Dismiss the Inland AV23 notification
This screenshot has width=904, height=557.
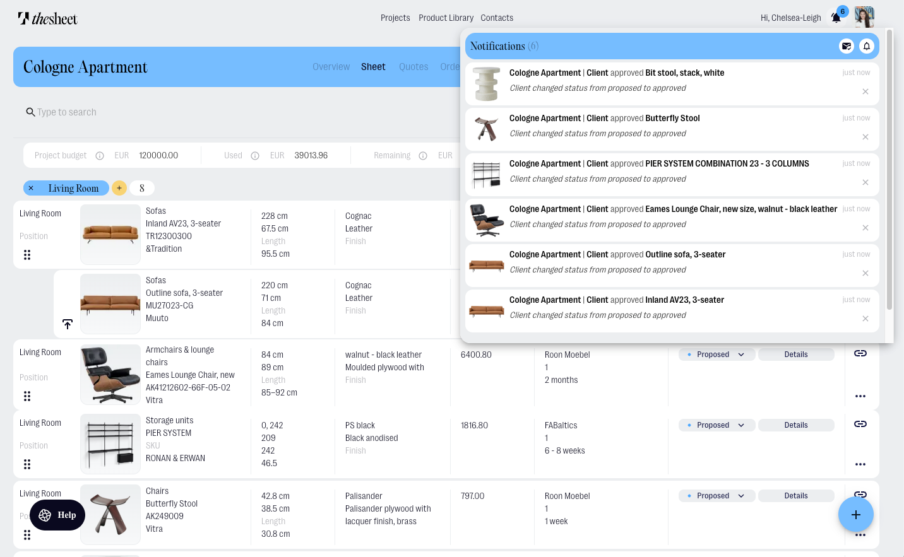coord(865,319)
